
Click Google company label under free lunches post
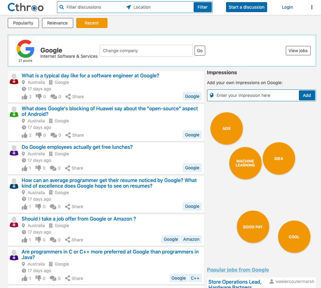62,154
